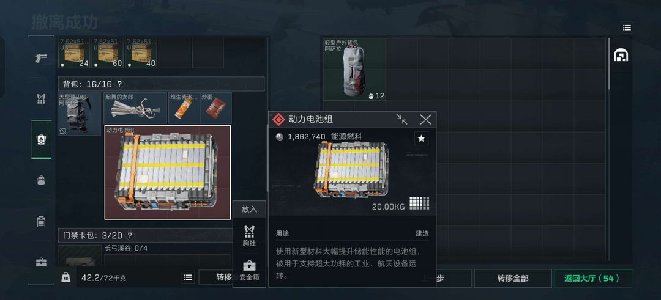The width and height of the screenshot is (661, 300).
Task: Select the 轻型户外背包 item in stash
Action: (x=354, y=70)
